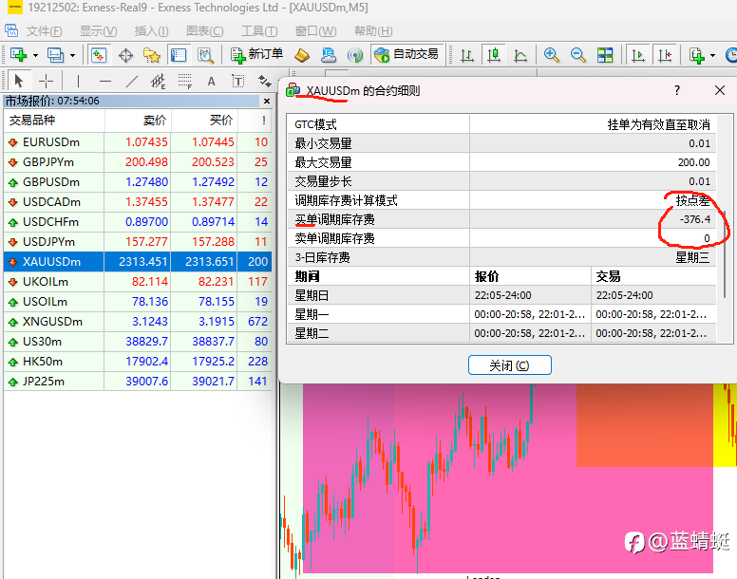Switch to bar chart icon
This screenshot has height=579, width=737.
[466, 55]
